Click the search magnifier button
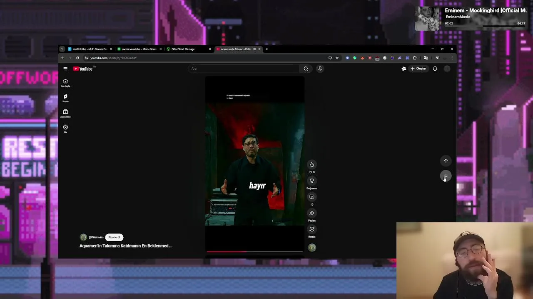This screenshot has width=533, height=299. (306, 69)
